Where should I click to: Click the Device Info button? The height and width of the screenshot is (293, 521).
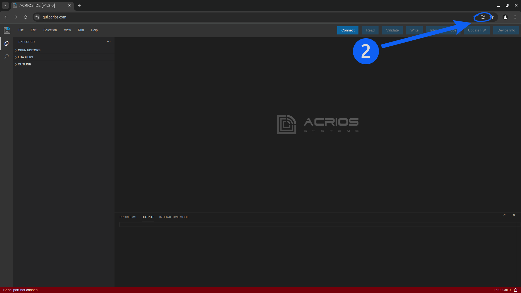coord(506,30)
